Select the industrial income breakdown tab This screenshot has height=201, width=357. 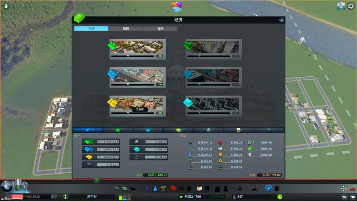click(178, 130)
